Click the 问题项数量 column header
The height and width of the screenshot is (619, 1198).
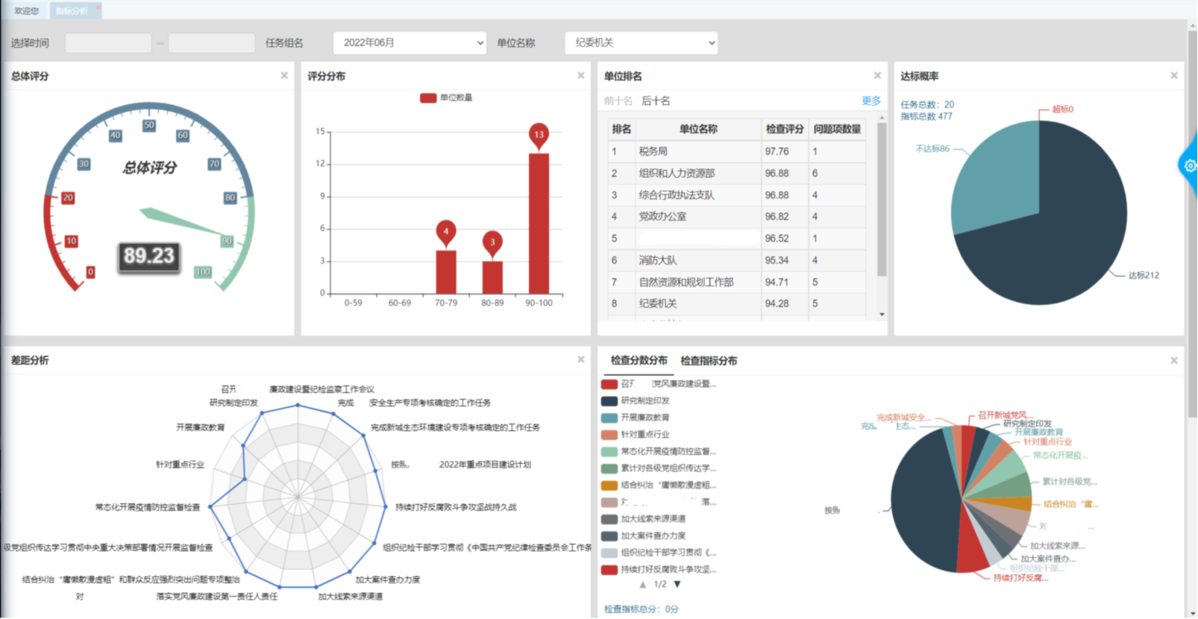coord(837,129)
